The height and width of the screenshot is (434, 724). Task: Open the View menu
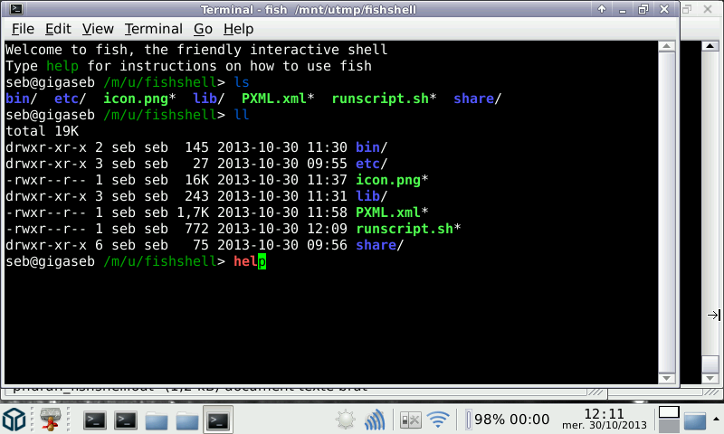click(x=98, y=29)
